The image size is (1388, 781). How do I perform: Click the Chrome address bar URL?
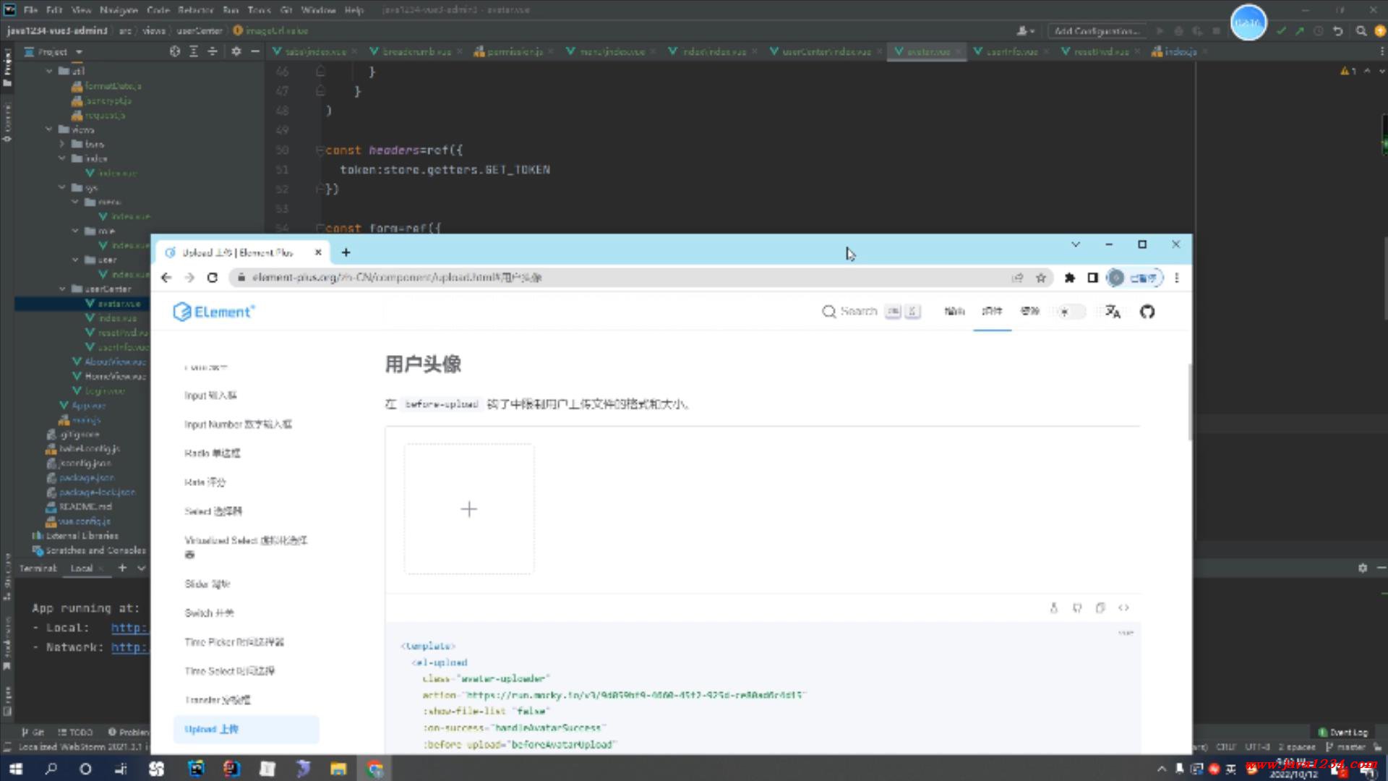397,278
